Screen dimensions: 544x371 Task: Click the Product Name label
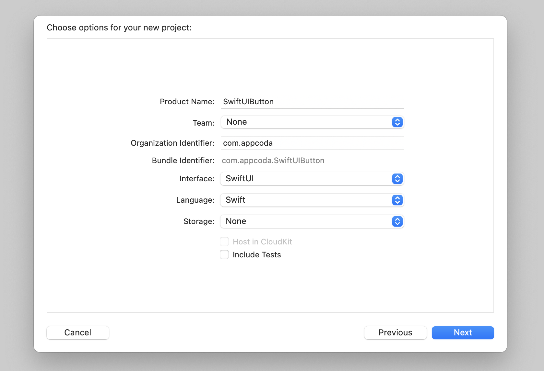(187, 102)
